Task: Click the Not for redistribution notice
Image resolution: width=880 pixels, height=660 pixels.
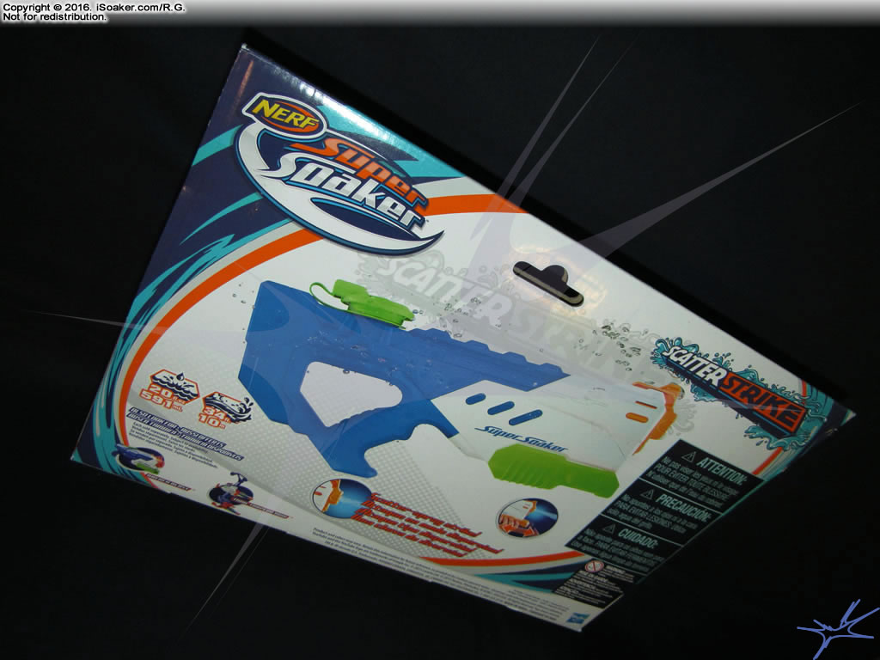Action: tap(54, 17)
